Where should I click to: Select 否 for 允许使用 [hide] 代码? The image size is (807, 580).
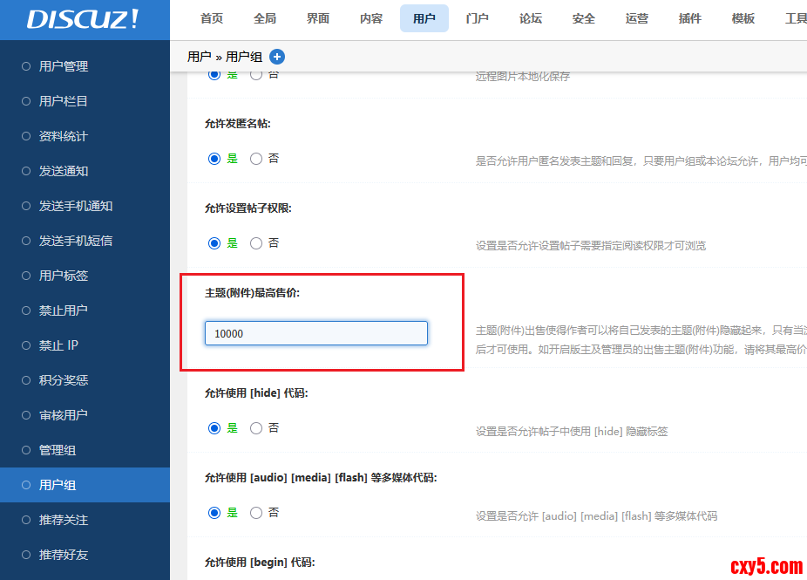tap(255, 427)
